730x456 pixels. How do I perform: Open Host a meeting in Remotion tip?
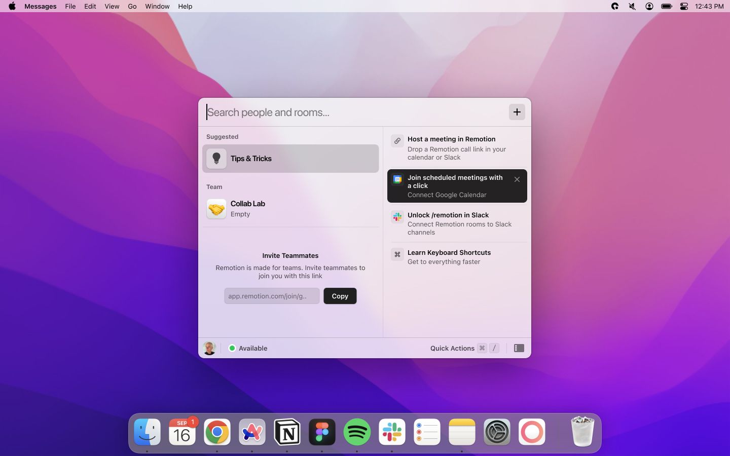pyautogui.click(x=457, y=148)
